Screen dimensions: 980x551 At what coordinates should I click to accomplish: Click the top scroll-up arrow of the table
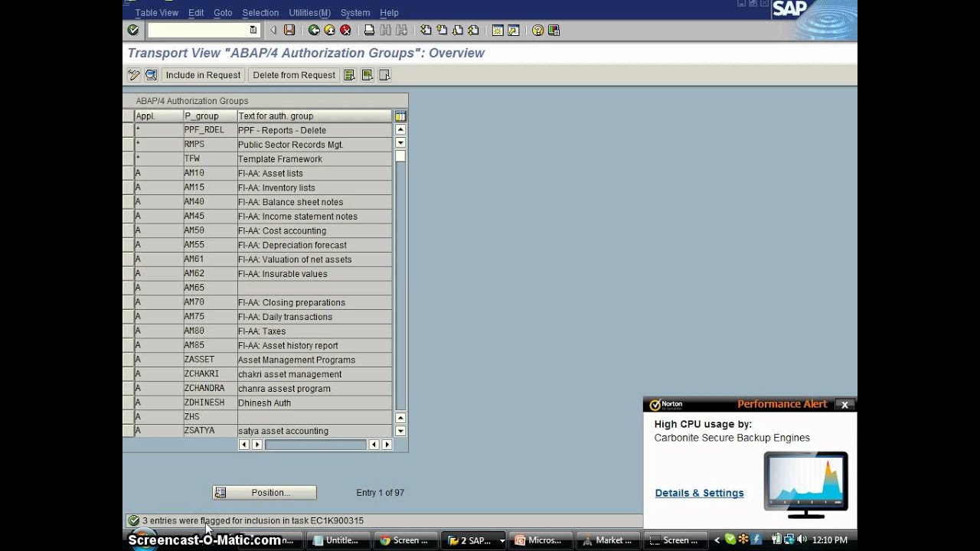point(400,130)
